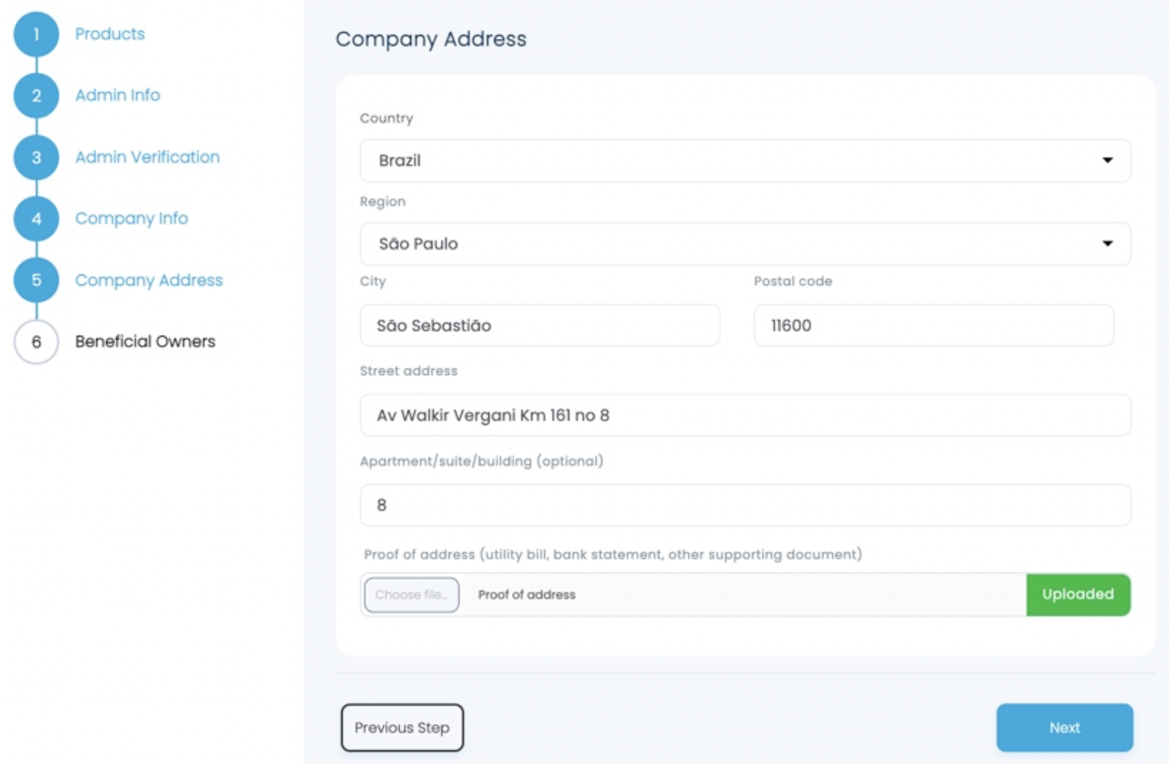Go to Products step label
The image size is (1169, 764).
click(x=110, y=34)
